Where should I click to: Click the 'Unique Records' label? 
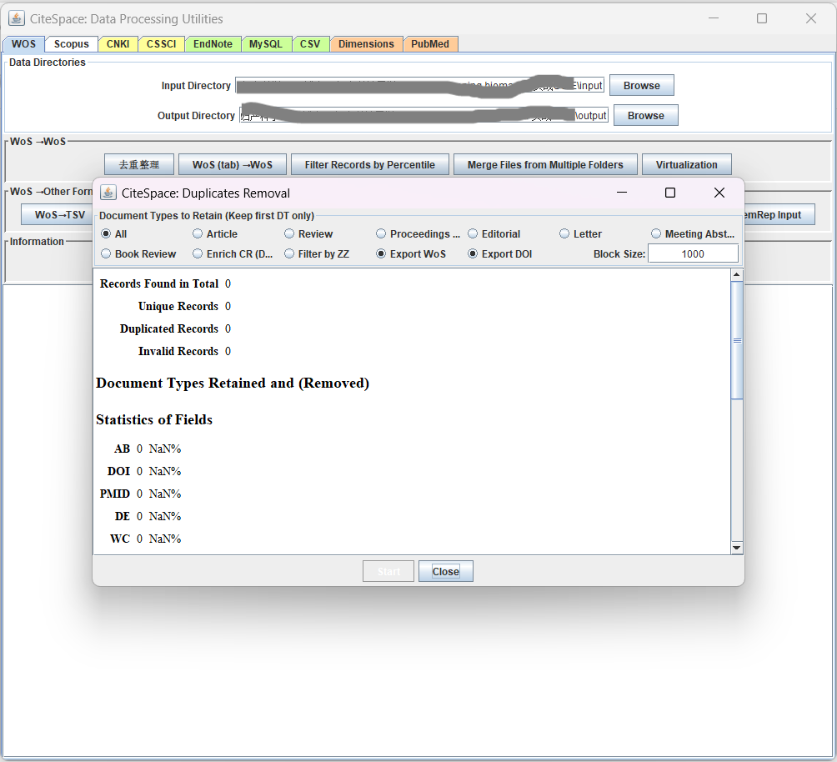click(x=178, y=306)
